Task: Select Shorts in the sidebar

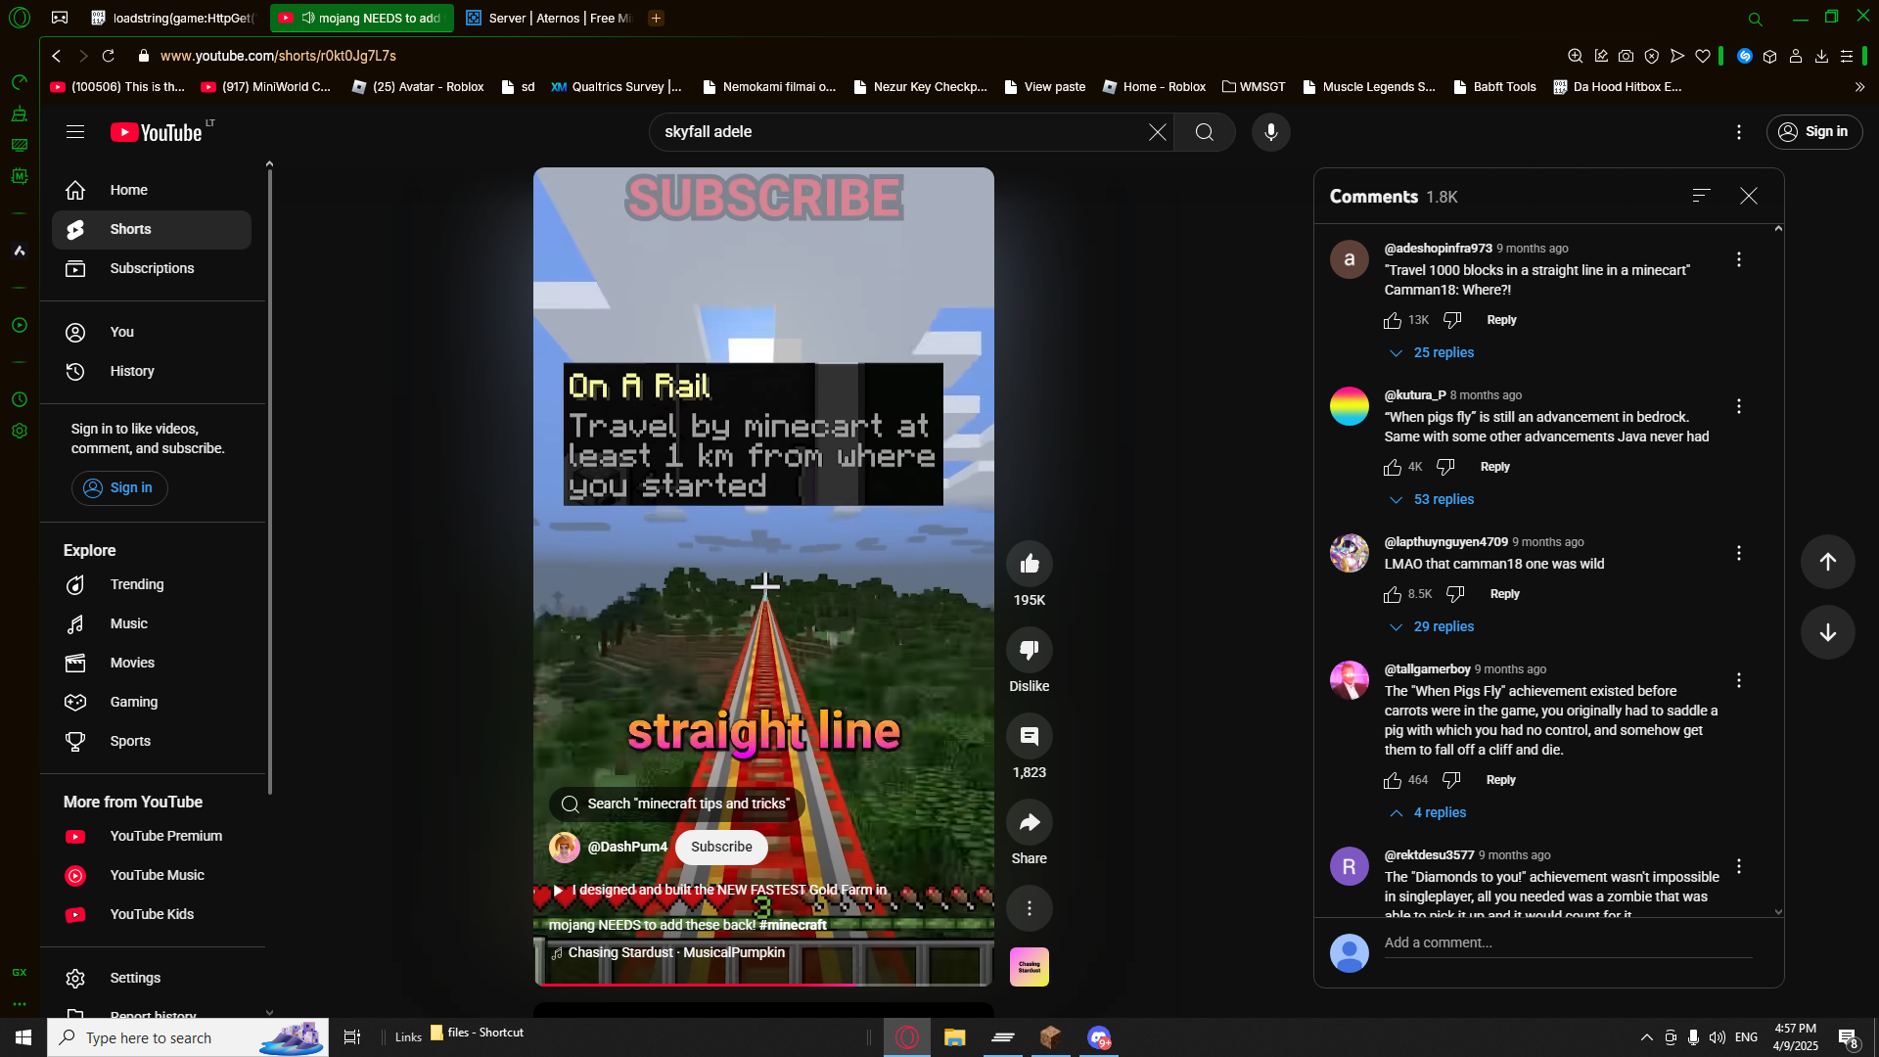Action: (x=152, y=230)
